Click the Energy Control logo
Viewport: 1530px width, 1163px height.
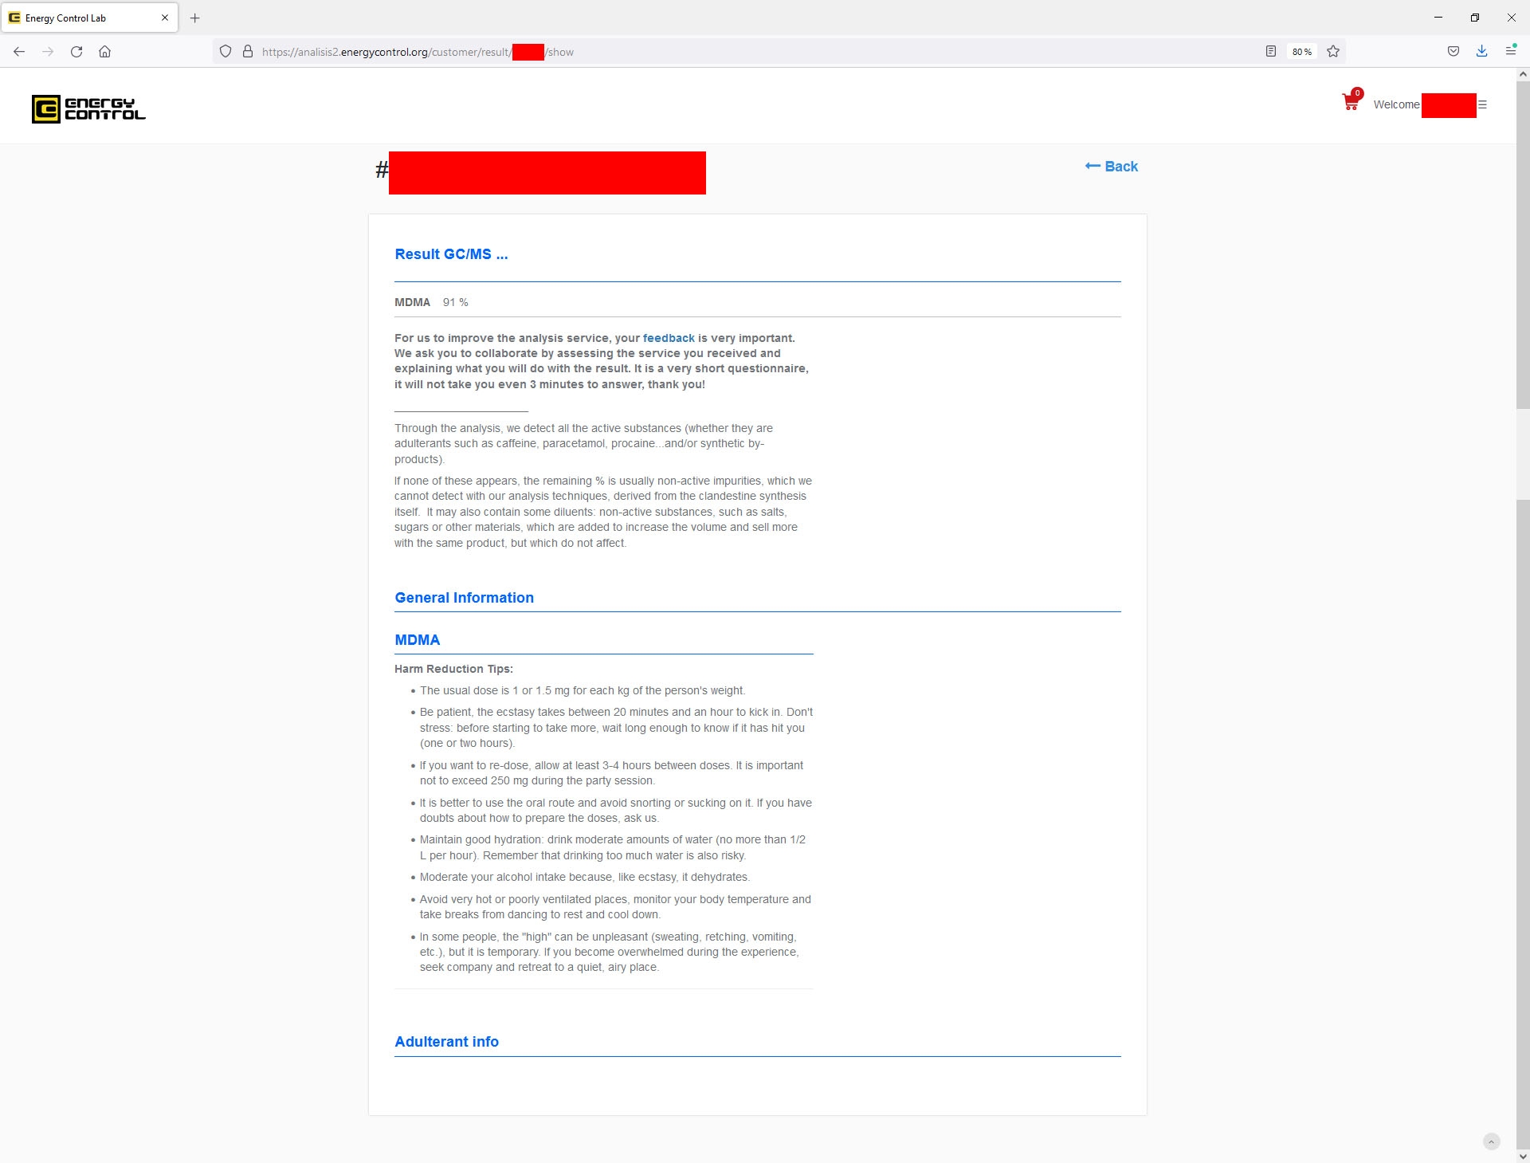click(88, 109)
